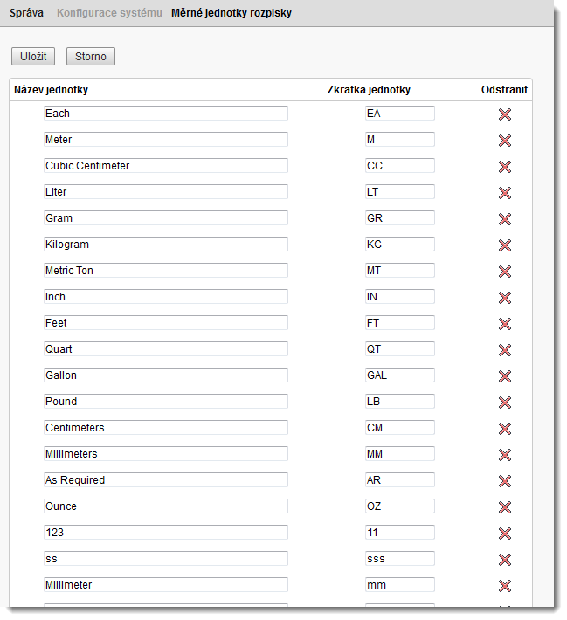Edit the Liter unit name field

[166, 192]
